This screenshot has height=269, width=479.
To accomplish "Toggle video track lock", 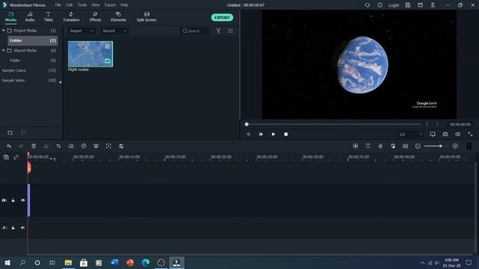I will (13, 200).
